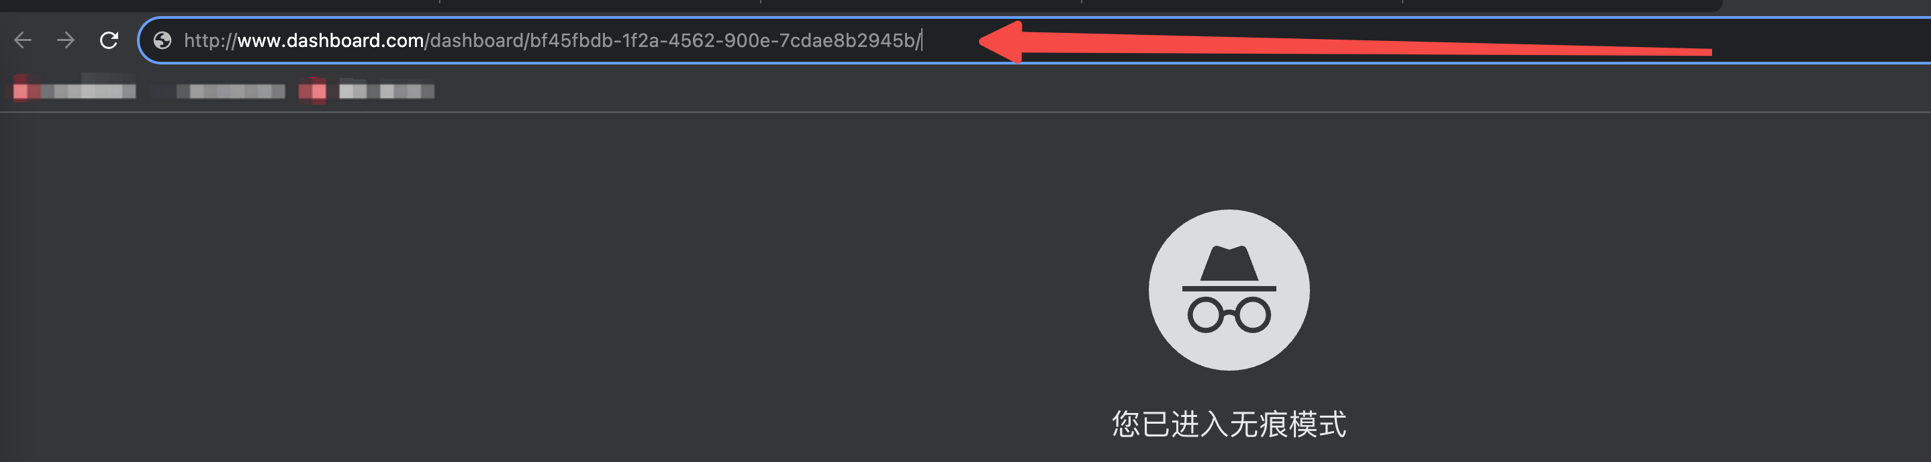Click the http:// prefix in the address bar
The image size is (1931, 462).
coord(211,40)
